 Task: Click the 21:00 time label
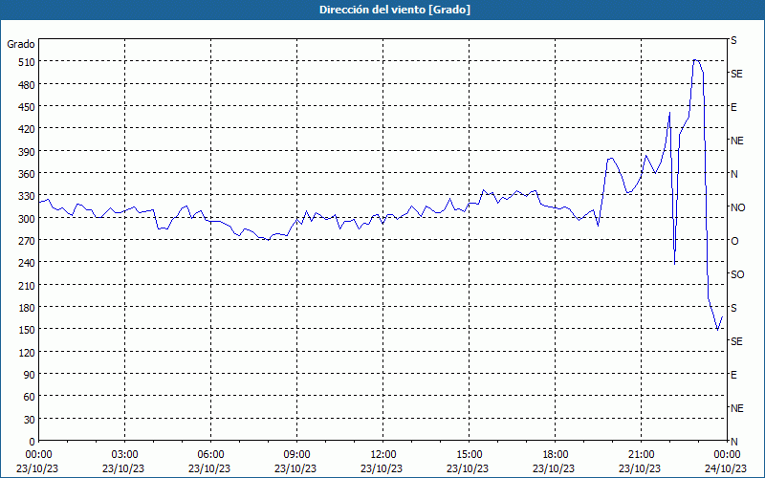(641, 455)
